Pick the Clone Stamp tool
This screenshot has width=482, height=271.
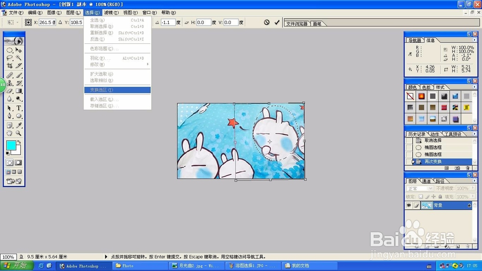tap(10, 83)
